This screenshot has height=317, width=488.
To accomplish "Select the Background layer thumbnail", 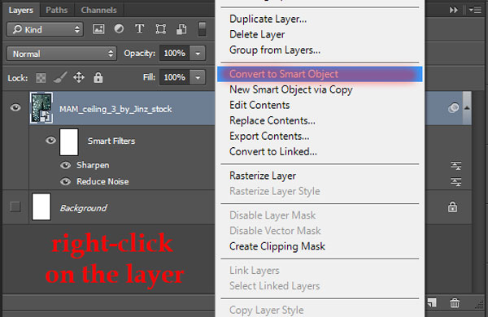I will point(41,207).
